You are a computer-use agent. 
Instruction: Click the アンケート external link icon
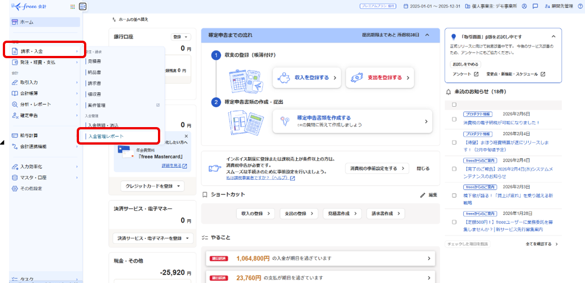(476, 74)
